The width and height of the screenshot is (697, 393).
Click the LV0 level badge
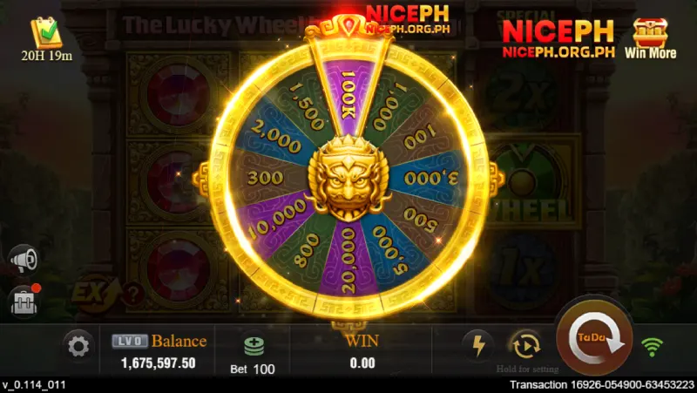point(129,342)
